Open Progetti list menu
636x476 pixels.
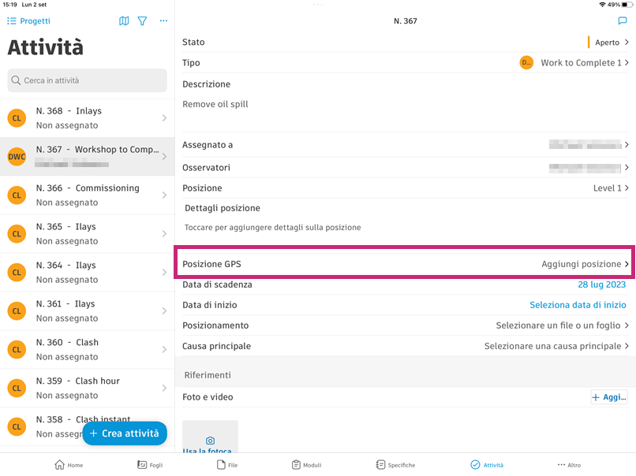[x=28, y=21]
